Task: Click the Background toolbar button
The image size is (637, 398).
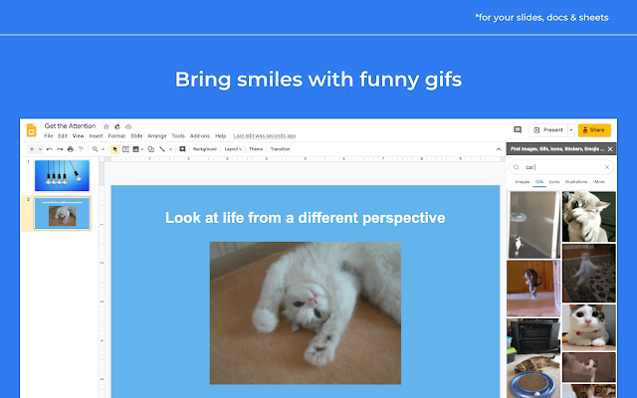Action: pos(205,149)
